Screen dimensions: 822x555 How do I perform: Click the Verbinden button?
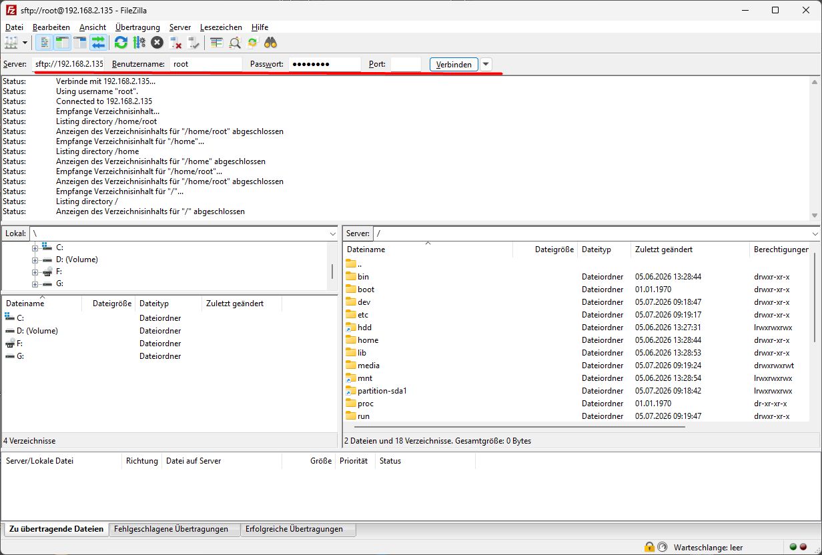pyautogui.click(x=454, y=64)
